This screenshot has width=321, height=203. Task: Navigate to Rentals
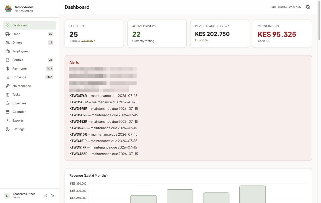(x=29, y=60)
